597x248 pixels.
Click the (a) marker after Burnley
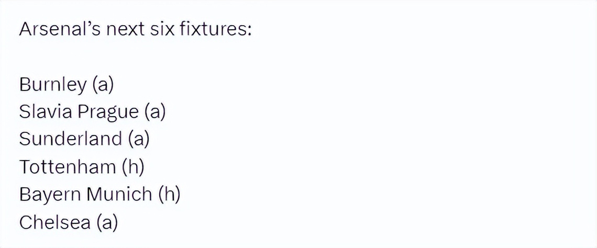(x=103, y=85)
